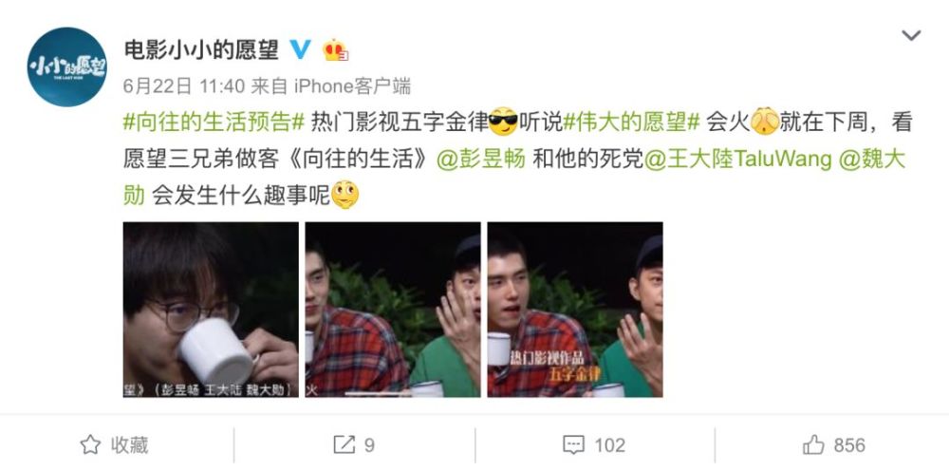The image size is (949, 471).
Task: Click the sunglasses emoji in post
Action: (504, 122)
